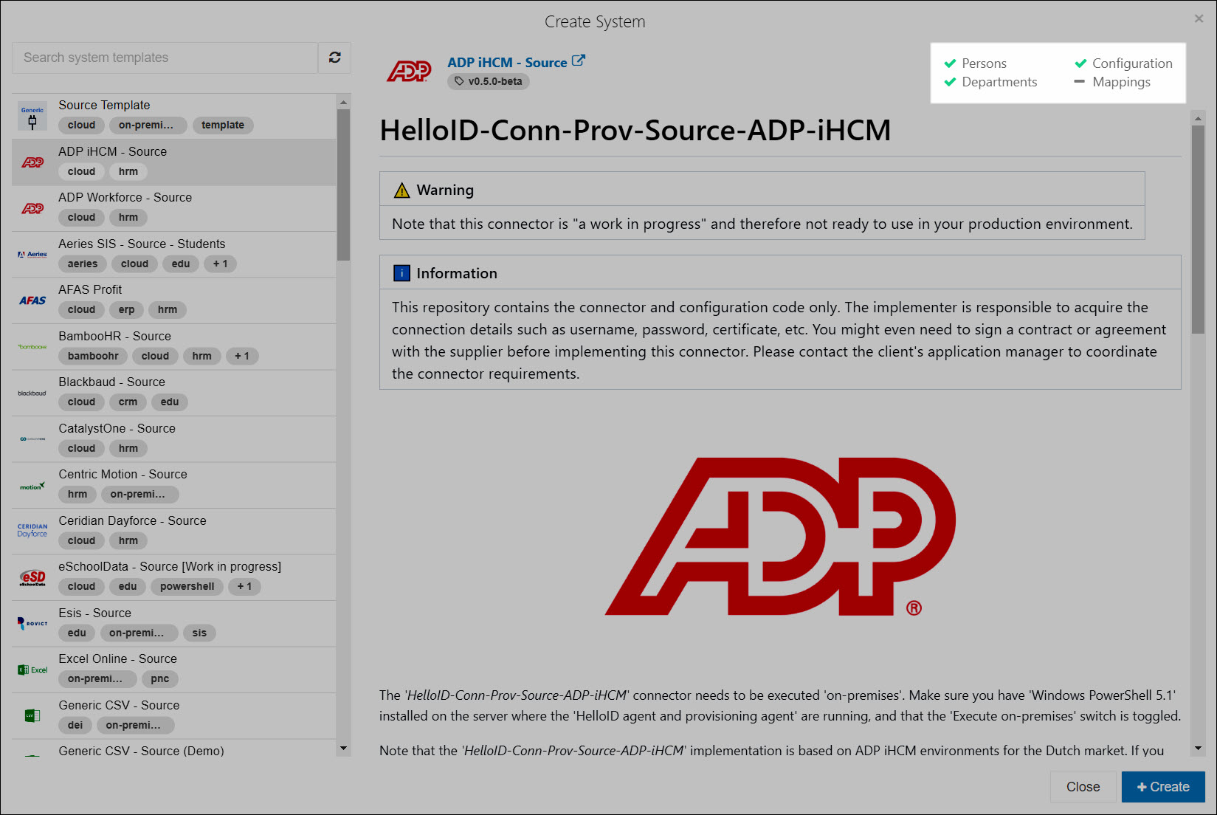Image resolution: width=1217 pixels, height=815 pixels.
Task: Click the motion logo icon
Action: click(x=32, y=486)
